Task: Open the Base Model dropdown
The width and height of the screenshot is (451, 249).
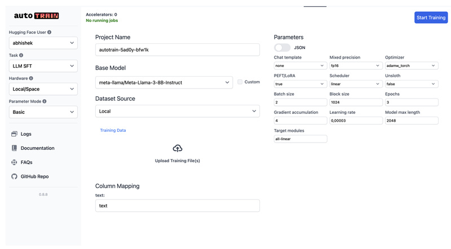Action: (163, 82)
